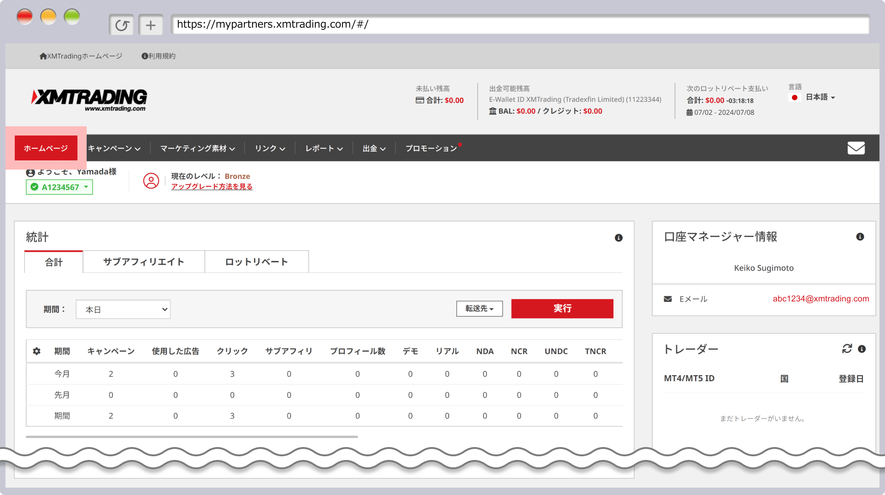
Task: Click the プロフィール数 column header
Action: (x=358, y=351)
